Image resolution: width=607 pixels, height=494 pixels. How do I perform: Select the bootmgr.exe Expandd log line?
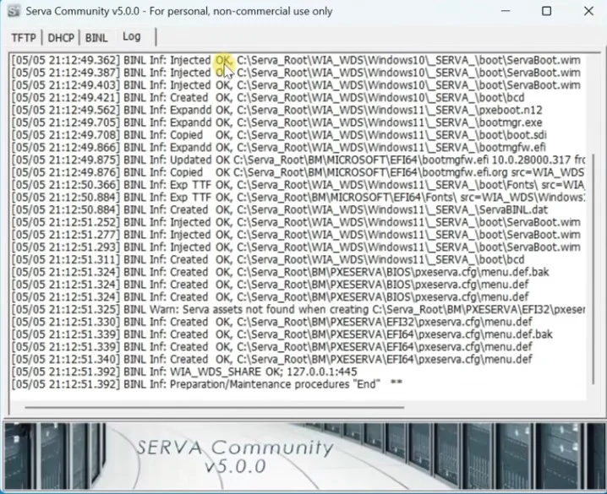pos(276,122)
